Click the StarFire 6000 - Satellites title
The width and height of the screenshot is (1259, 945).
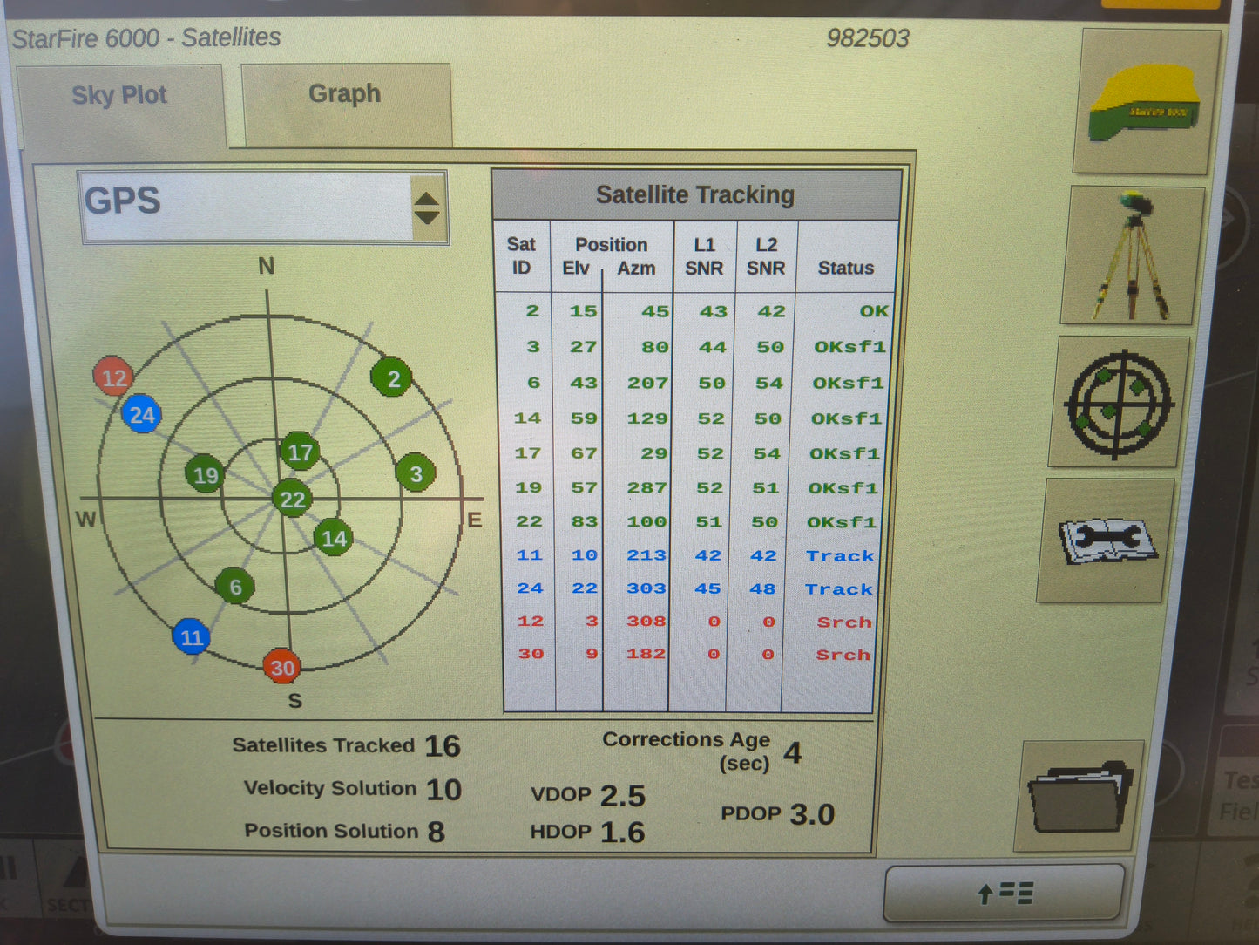[x=146, y=38]
